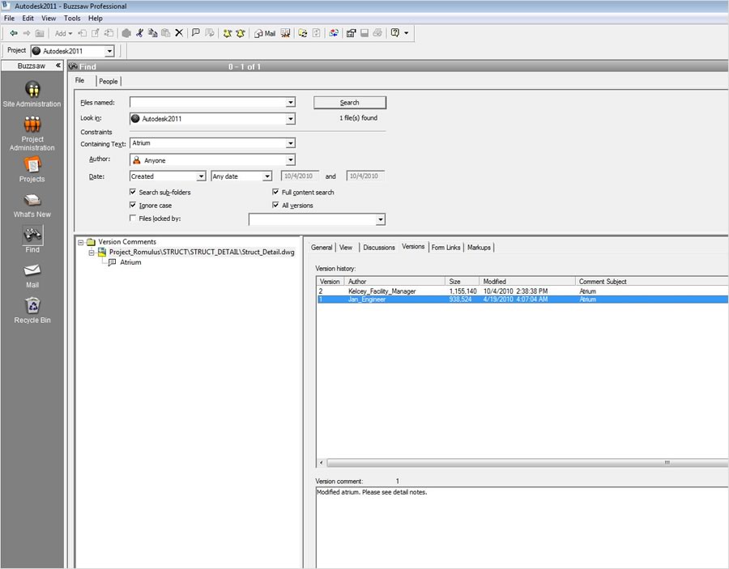Image resolution: width=729 pixels, height=569 pixels.
Task: Switch to the Discussions tab
Action: tap(379, 248)
